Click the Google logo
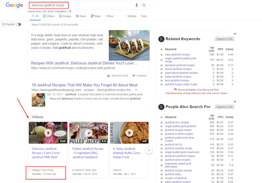262x183 pixels. click(14, 5)
